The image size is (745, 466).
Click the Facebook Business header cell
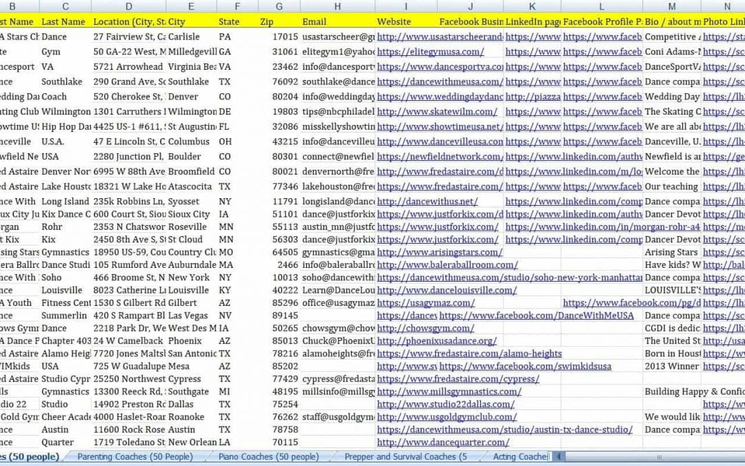coord(470,21)
